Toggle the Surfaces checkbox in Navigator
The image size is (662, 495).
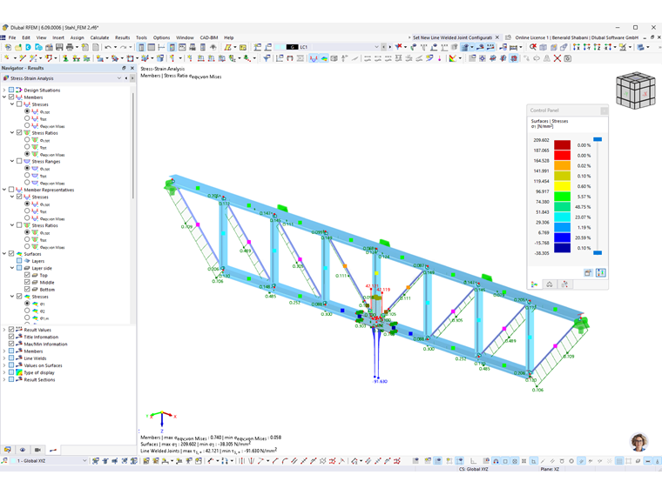[11, 254]
